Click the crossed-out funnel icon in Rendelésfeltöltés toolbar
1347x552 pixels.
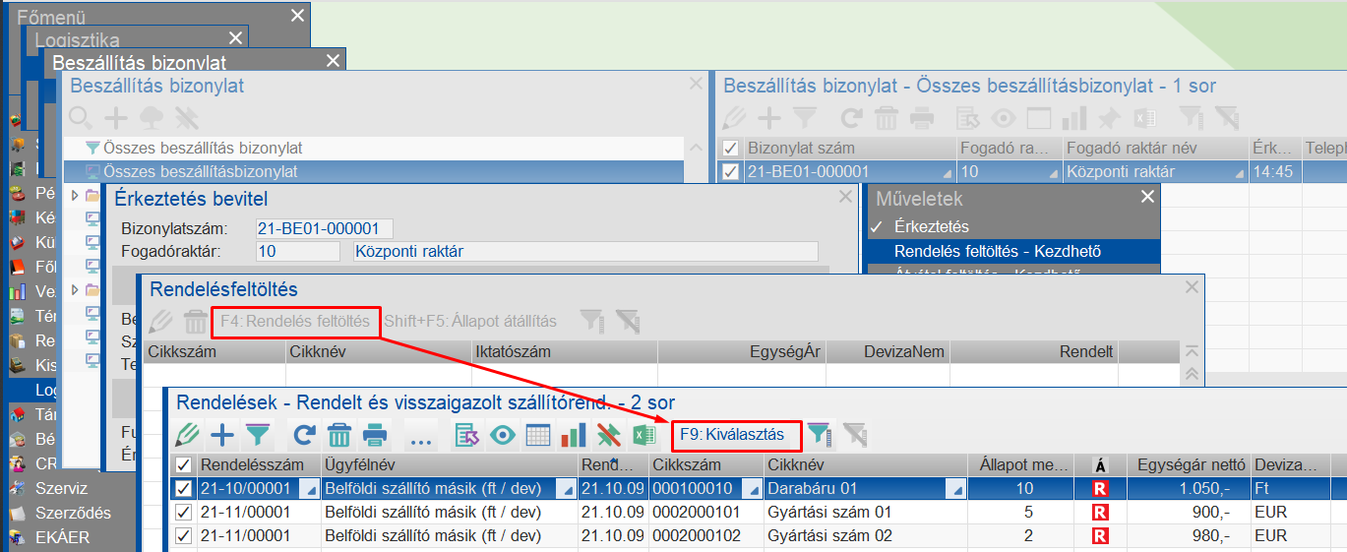(627, 321)
